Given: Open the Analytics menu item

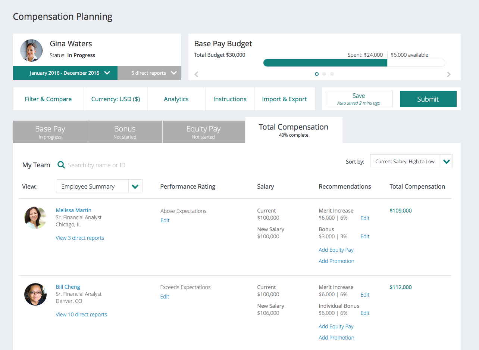Looking at the screenshot, I should [176, 99].
